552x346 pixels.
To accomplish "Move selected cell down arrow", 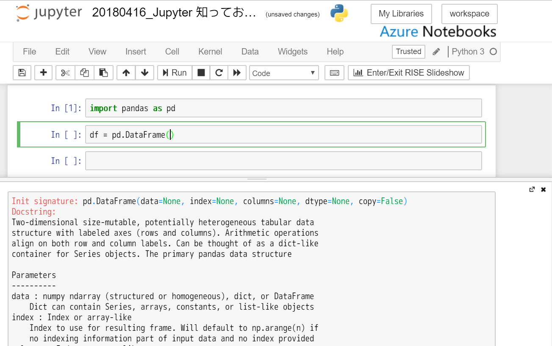I will [x=144, y=73].
